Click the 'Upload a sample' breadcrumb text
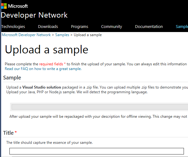Viewport: 188px width, 157px height. click(x=88, y=35)
